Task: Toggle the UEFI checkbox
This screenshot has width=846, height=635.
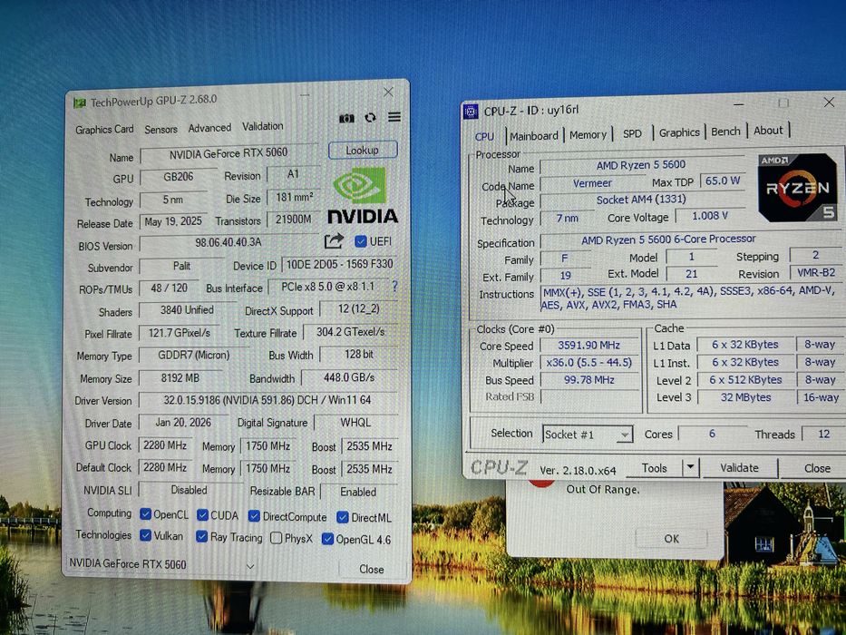Action: point(361,241)
